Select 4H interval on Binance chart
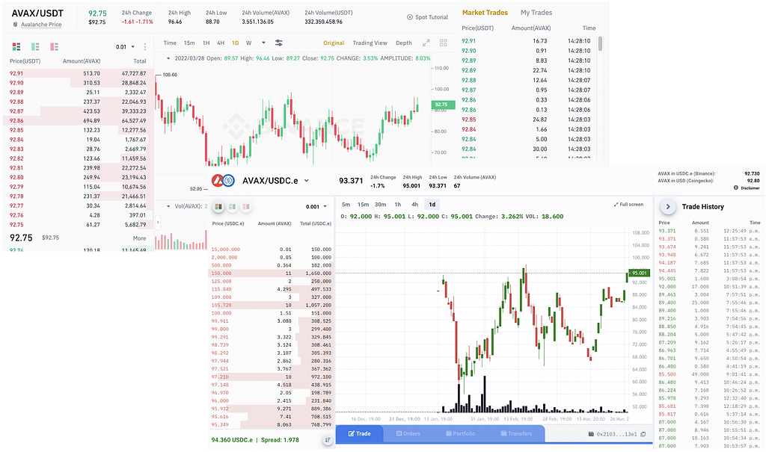Viewport: 766px width, 452px height. (221, 43)
